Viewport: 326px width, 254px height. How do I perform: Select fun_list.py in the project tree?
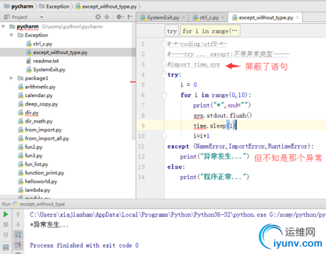click(37, 164)
